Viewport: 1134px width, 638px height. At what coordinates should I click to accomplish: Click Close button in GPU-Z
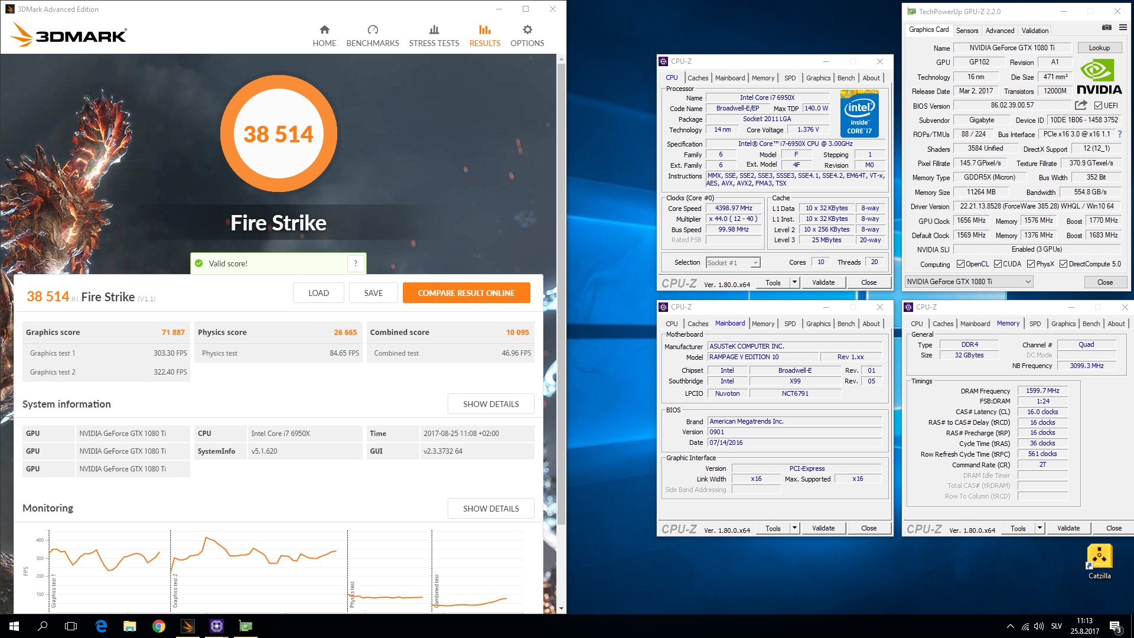[1105, 282]
